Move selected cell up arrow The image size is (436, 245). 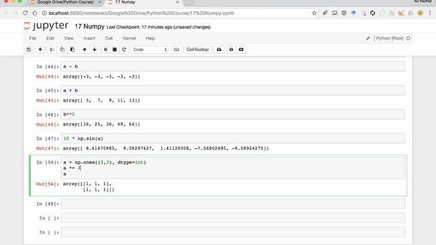click(84, 50)
